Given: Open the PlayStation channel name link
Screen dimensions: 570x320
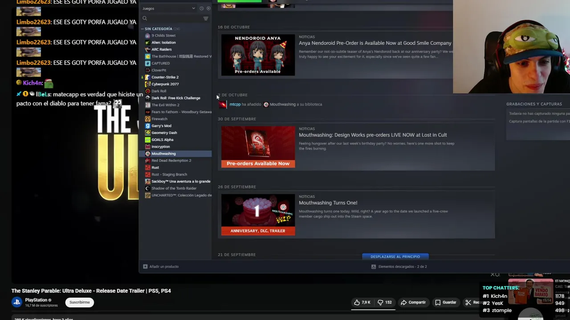Looking at the screenshot, I should [36, 300].
